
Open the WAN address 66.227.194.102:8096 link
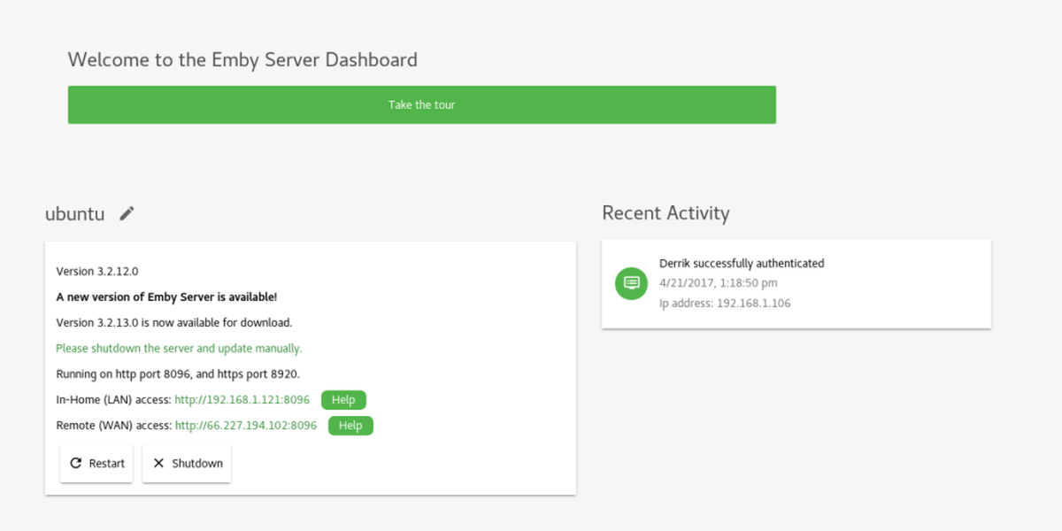tap(245, 426)
